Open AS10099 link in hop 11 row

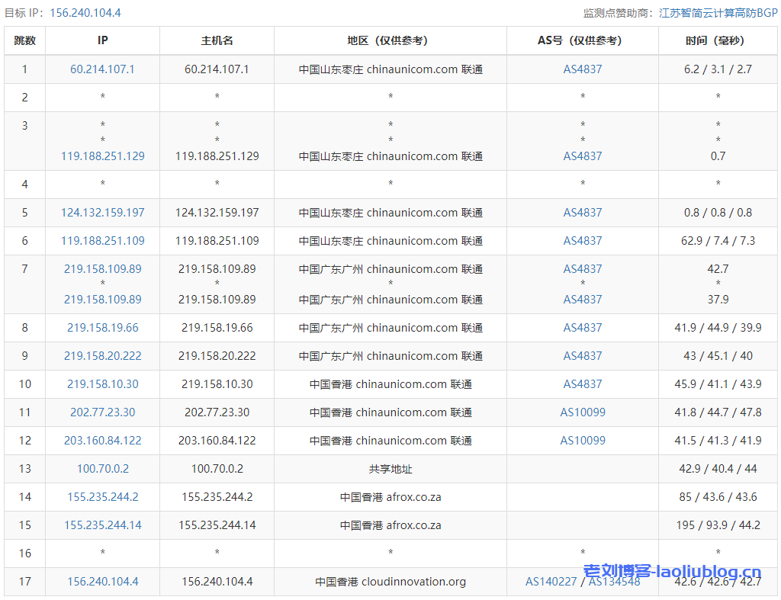coord(583,412)
